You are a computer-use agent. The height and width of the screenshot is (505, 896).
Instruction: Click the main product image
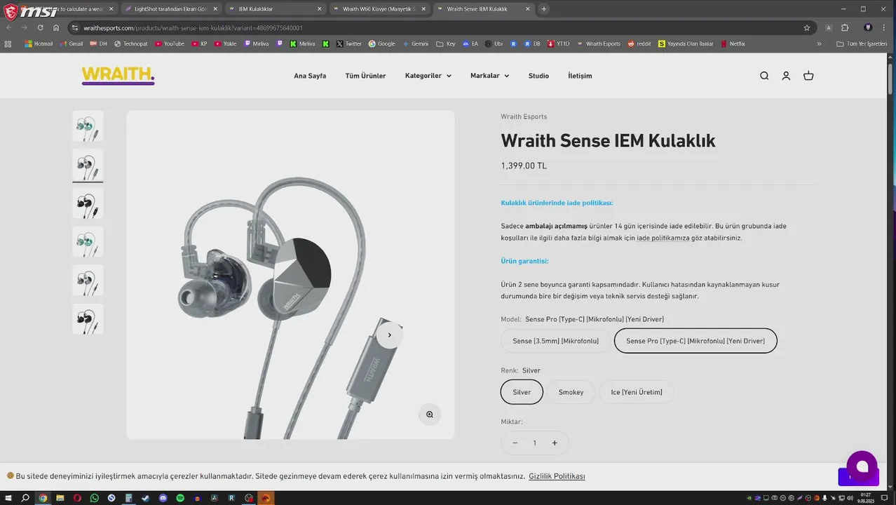click(290, 275)
